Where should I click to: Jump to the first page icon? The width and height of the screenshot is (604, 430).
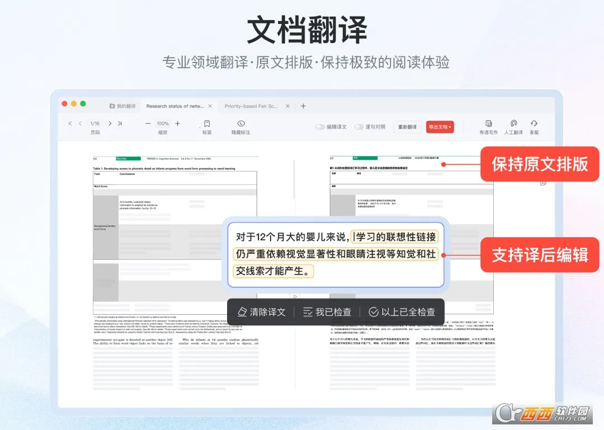coord(70,124)
